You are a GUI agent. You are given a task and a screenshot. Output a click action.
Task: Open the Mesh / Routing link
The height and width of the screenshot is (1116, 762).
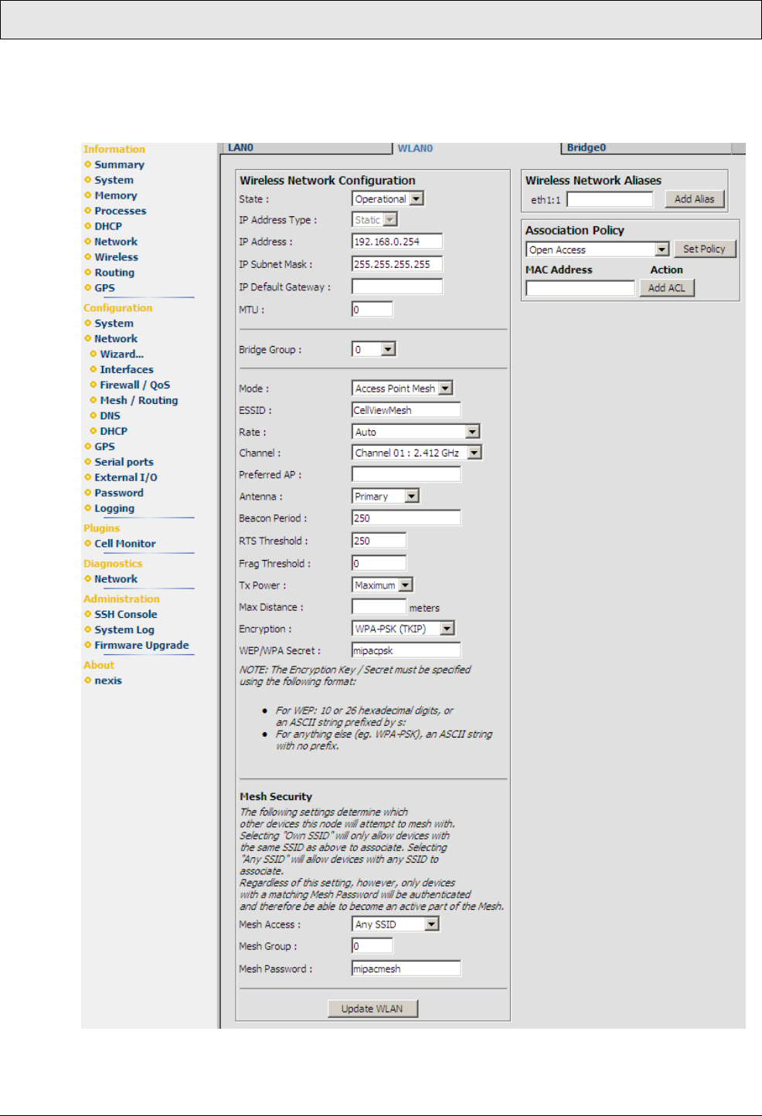(138, 400)
